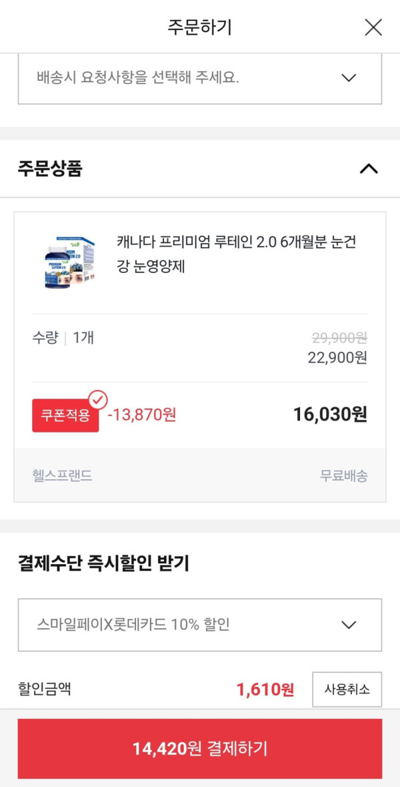Tap the -13,870원 coupon discount amount

[x=142, y=415]
